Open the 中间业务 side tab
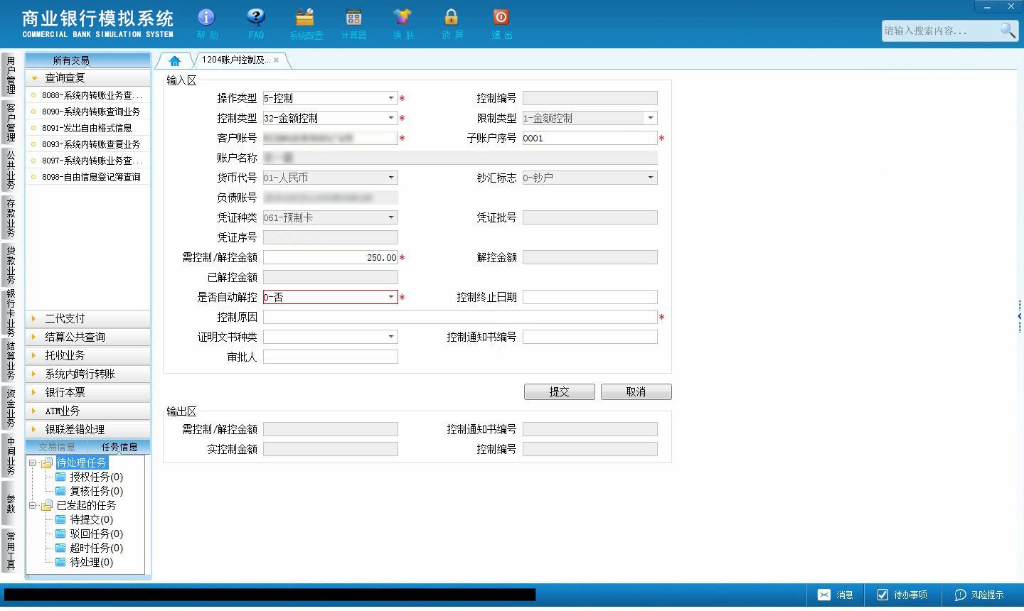The height and width of the screenshot is (611, 1024). click(11, 455)
